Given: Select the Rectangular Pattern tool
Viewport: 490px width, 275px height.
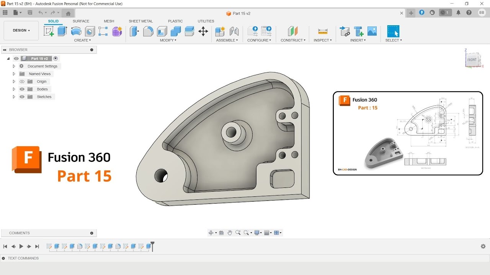Looking at the screenshot, I should pos(103,31).
